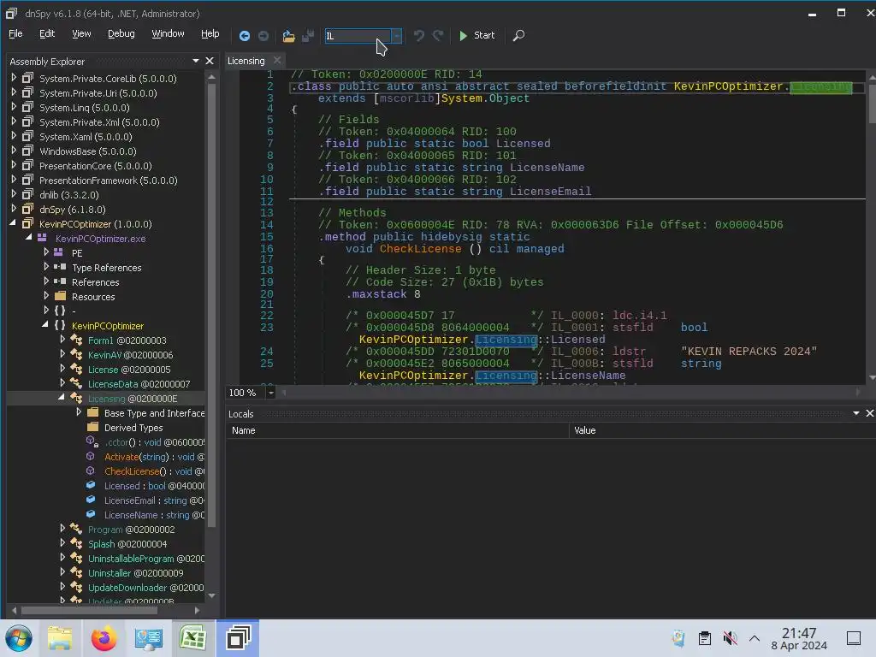Click the muted speaker tray icon
Viewport: 876px width, 657px height.
(x=730, y=638)
